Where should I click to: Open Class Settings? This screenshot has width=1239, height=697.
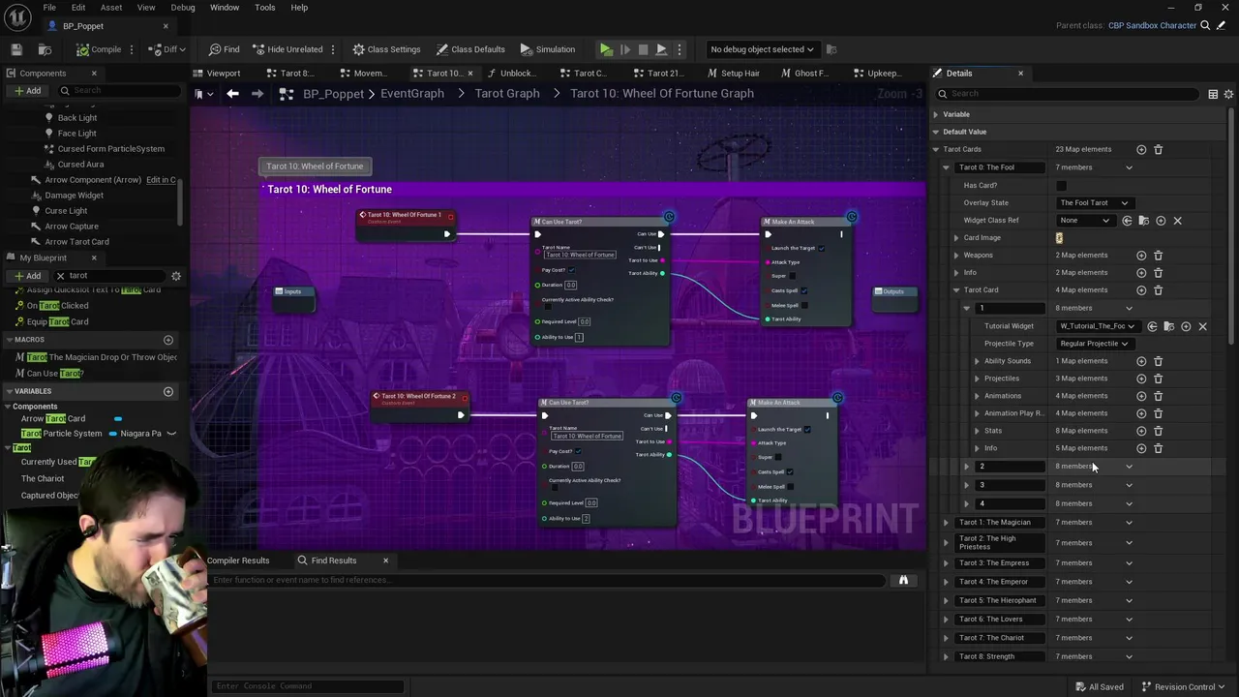(x=386, y=49)
